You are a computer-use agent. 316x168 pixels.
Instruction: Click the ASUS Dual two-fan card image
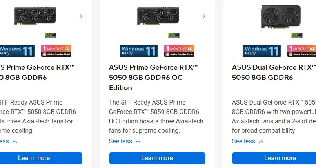coord(280,17)
